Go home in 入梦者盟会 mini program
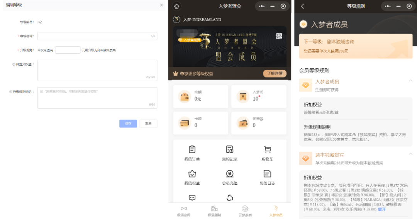The image size is (417, 221). click(x=176, y=6)
